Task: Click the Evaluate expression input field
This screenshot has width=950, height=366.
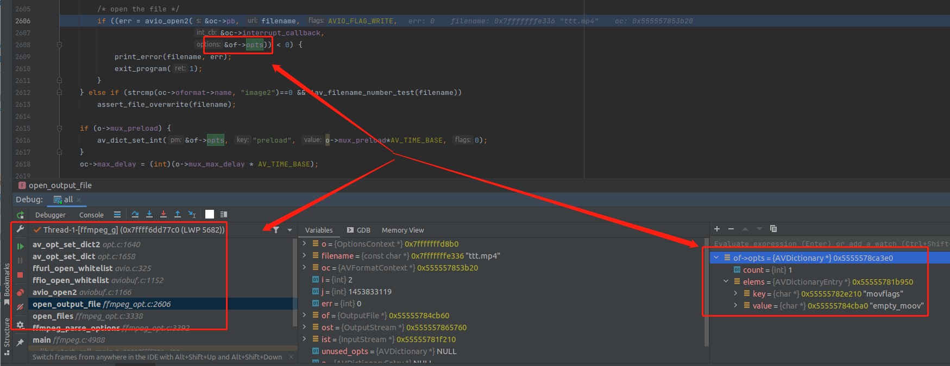Action: pos(828,244)
